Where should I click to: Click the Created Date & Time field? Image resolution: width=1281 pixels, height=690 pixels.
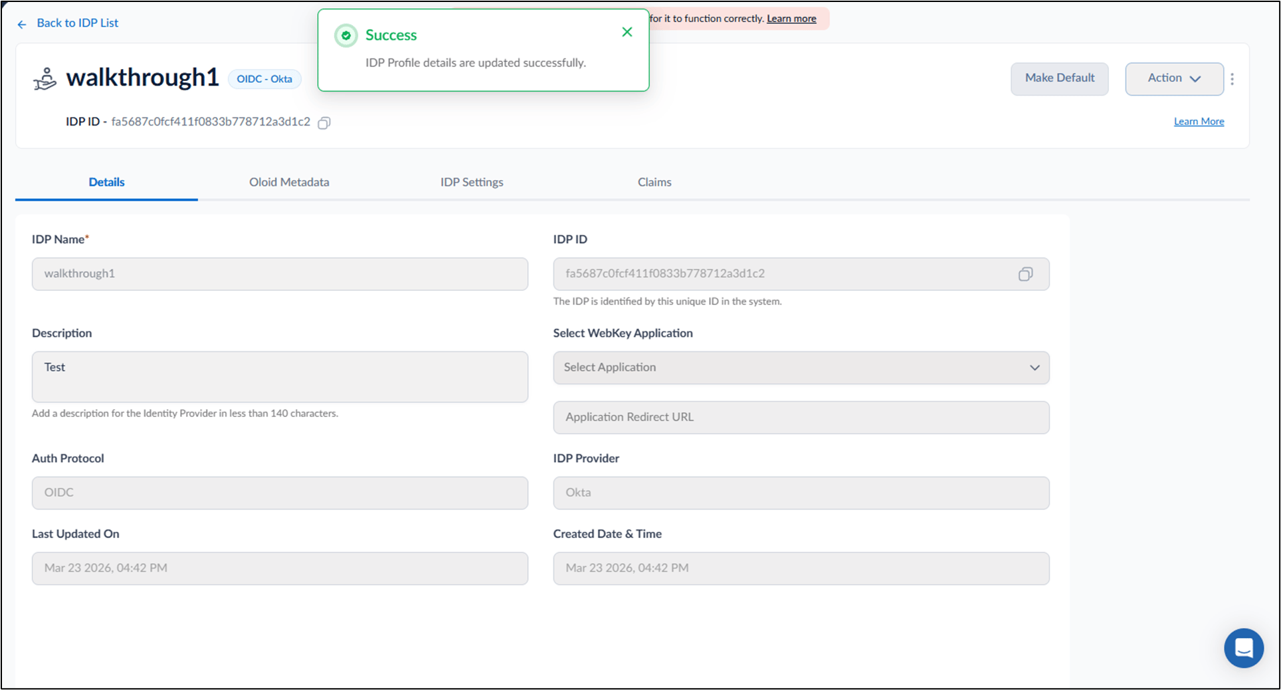click(x=801, y=568)
